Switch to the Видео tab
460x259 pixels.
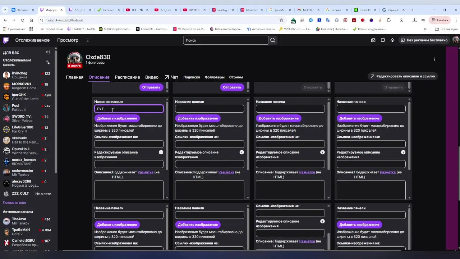pyautogui.click(x=152, y=77)
